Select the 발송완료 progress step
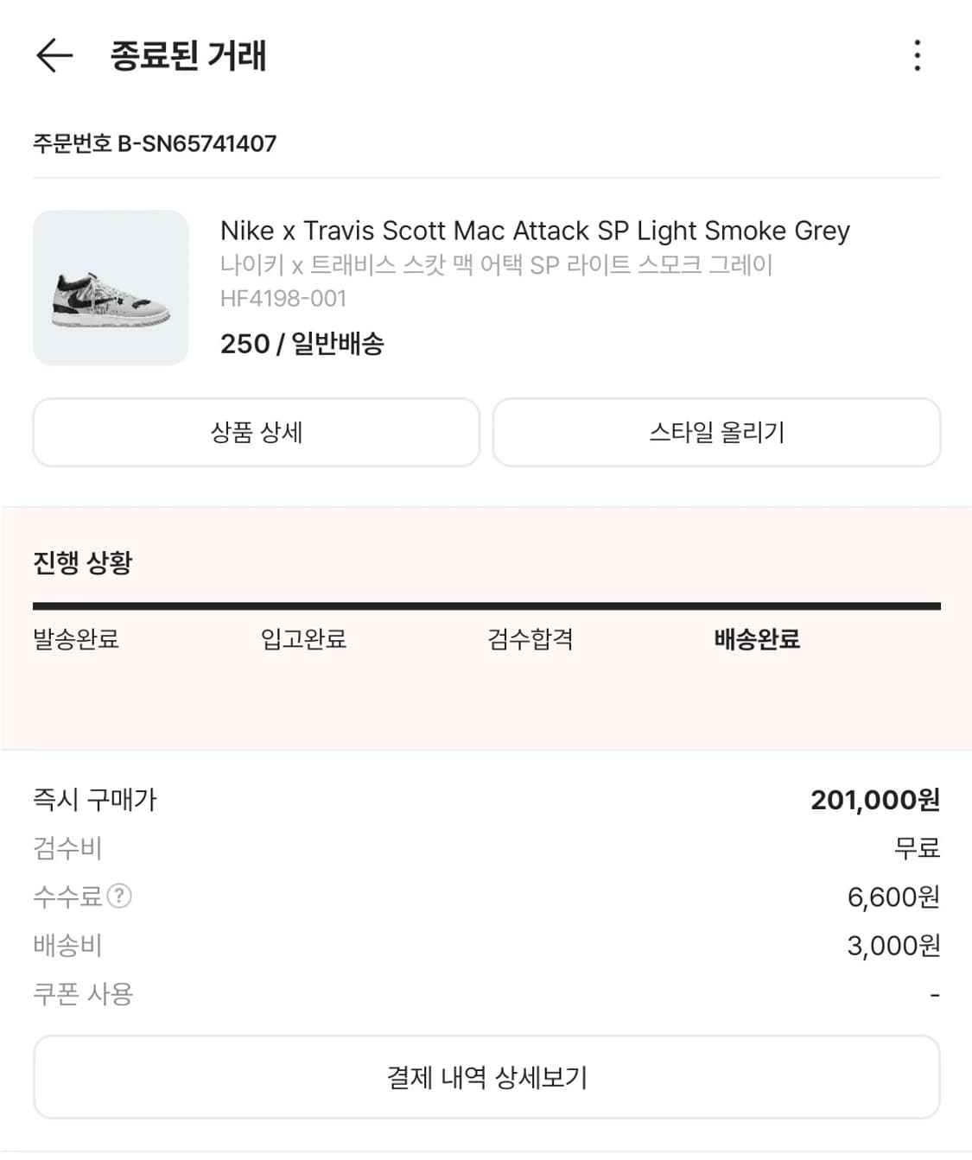 click(x=76, y=639)
